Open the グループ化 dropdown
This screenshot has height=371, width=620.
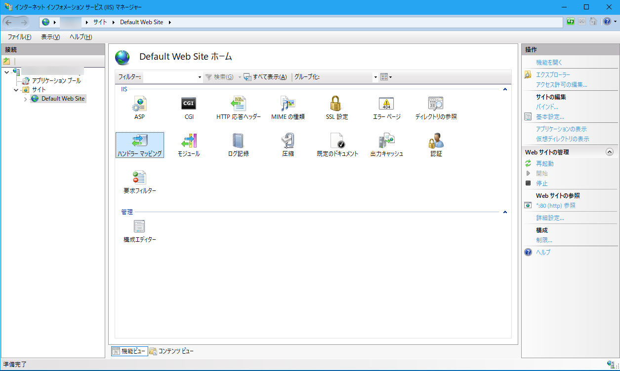(375, 77)
